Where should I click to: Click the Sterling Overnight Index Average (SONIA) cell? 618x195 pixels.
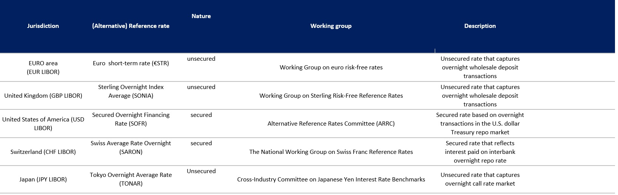(131, 91)
